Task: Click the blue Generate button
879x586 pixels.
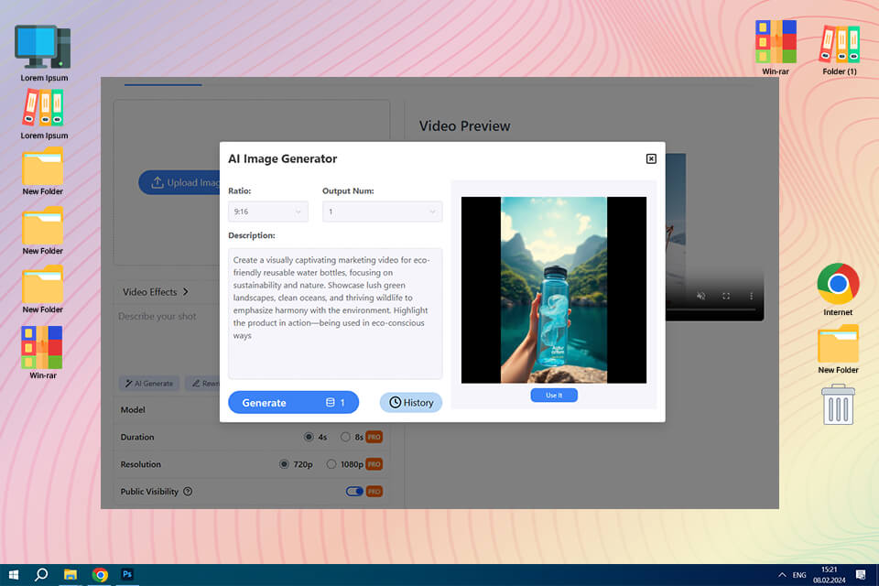Action: point(293,402)
